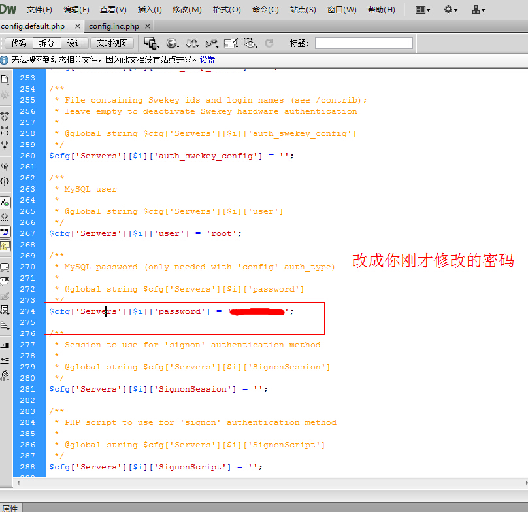Toggle Highlight Invalid Code button
Viewport: 528px width, 512px height.
pos(5,217)
